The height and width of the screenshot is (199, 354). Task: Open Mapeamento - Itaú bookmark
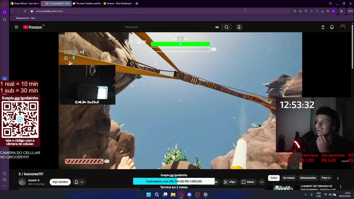pos(24,18)
